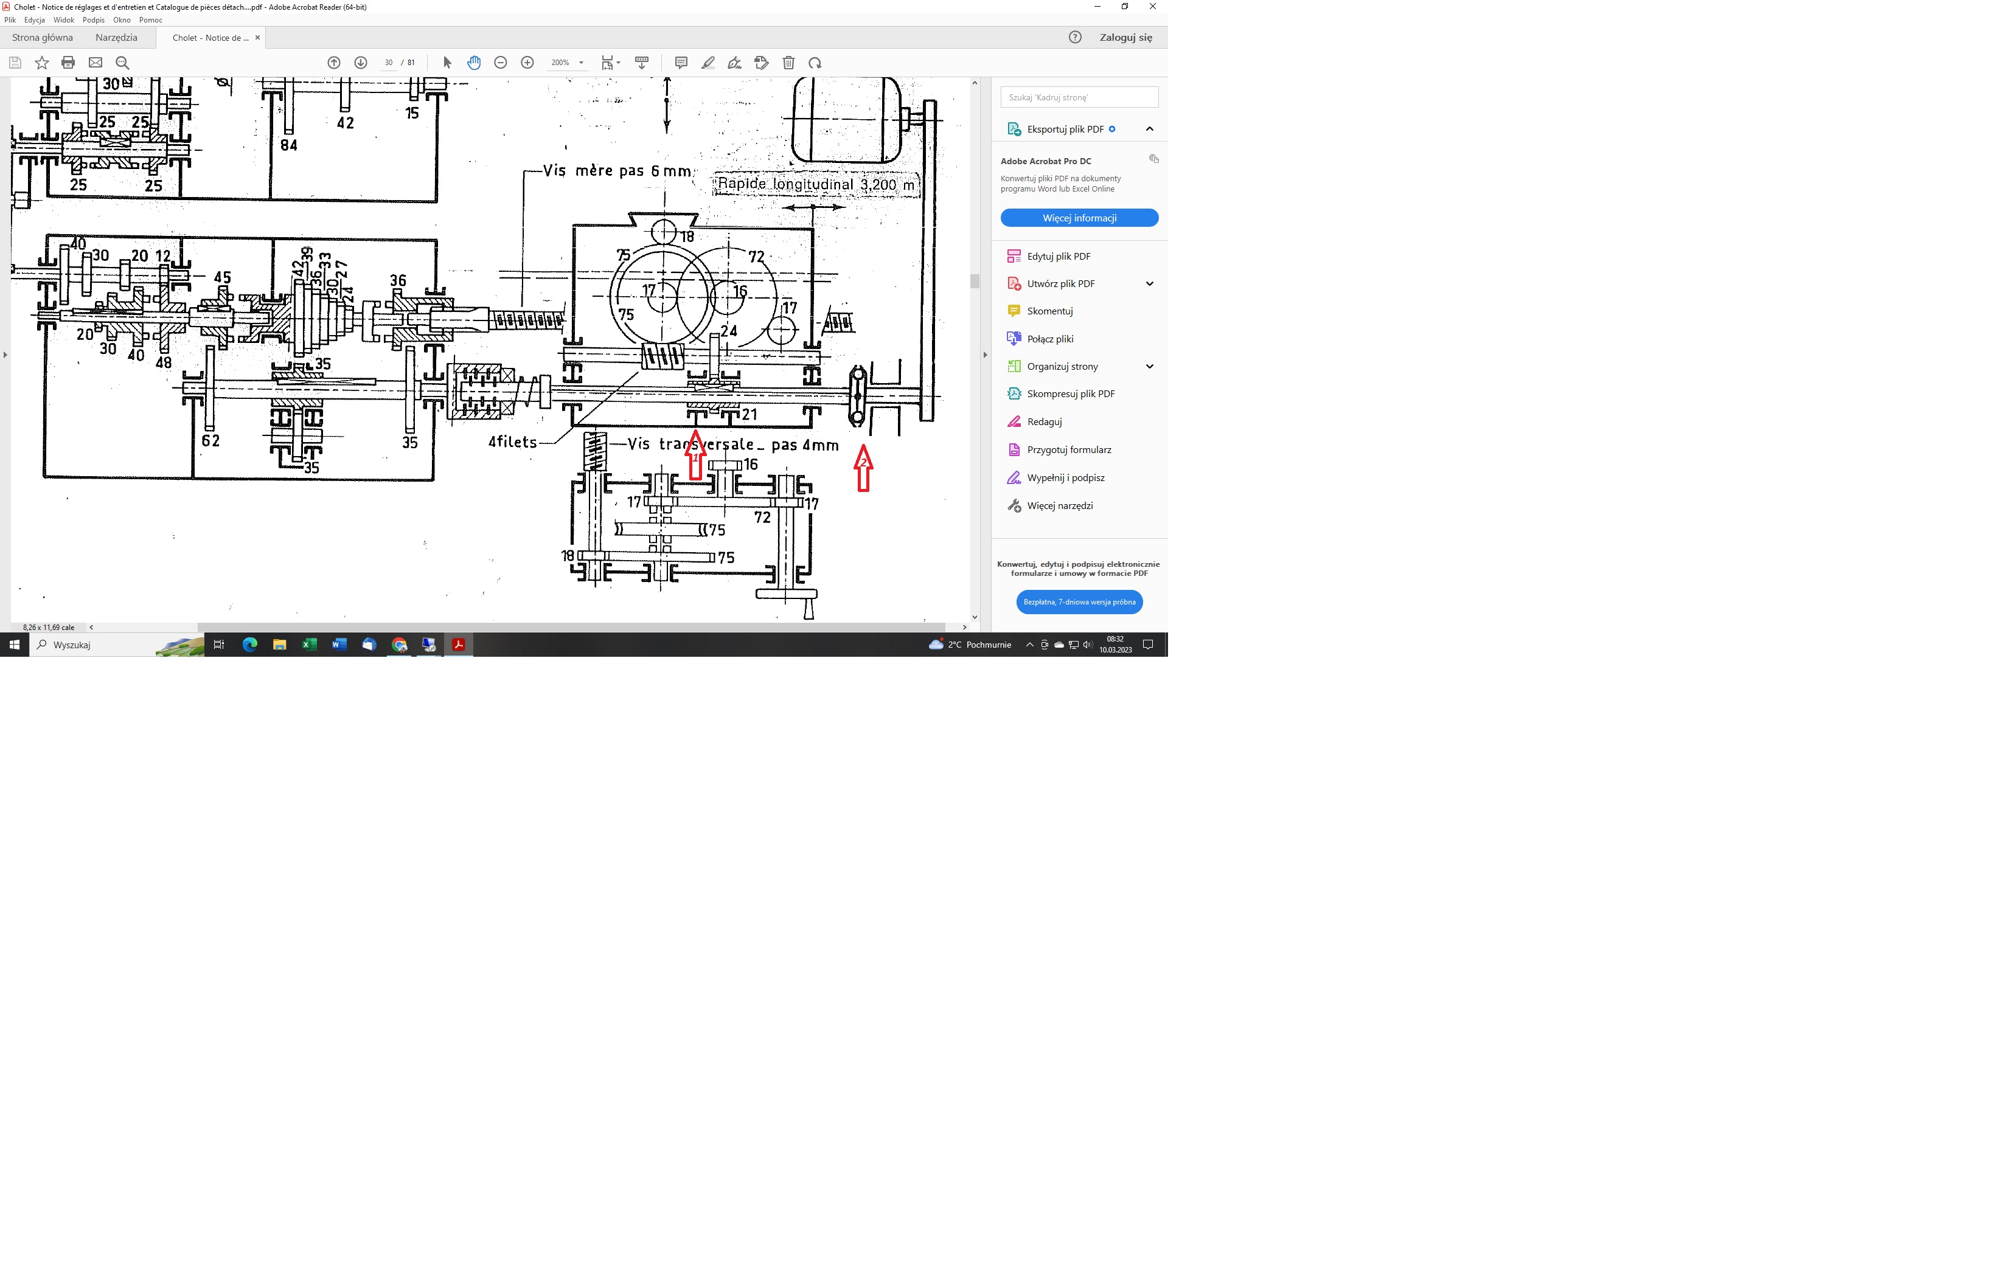Open Excel from the taskbar

pyautogui.click(x=310, y=645)
